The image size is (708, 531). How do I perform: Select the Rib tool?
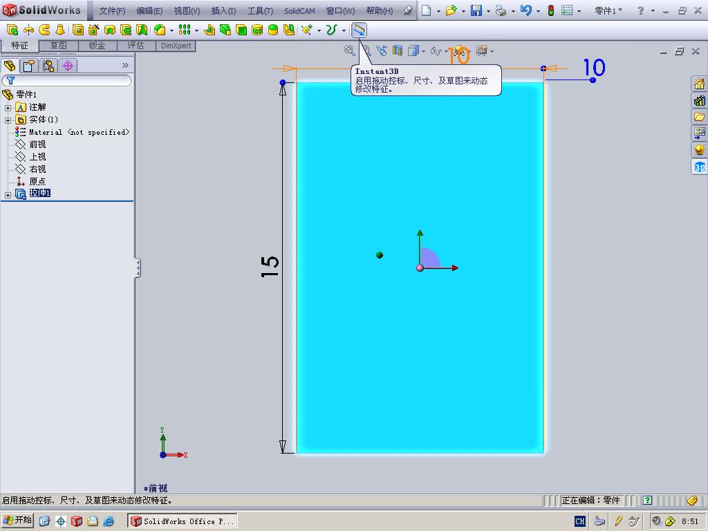click(x=209, y=30)
